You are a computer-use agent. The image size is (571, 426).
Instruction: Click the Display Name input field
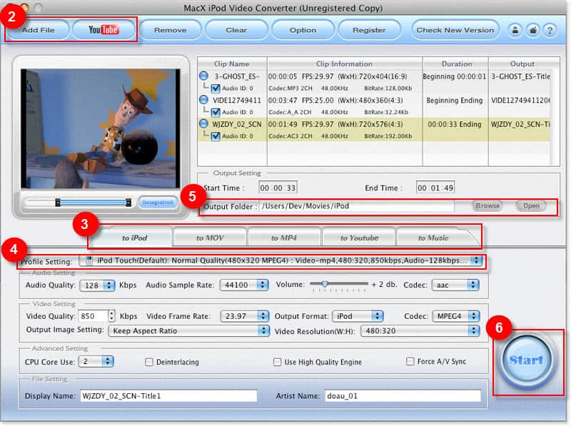pos(168,396)
